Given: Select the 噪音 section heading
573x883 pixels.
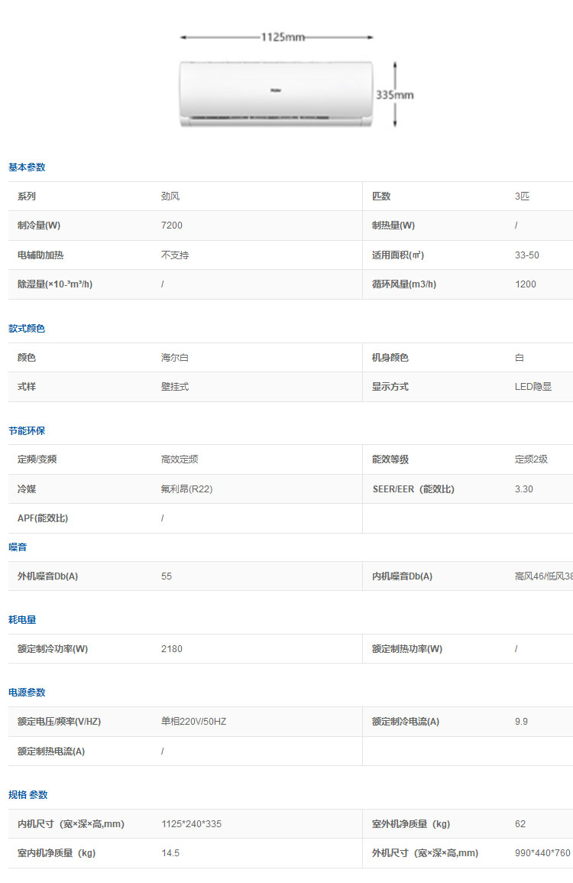Looking at the screenshot, I should point(18,547).
